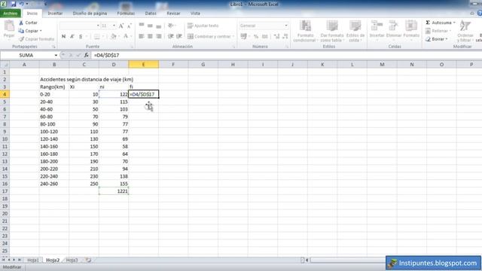Increase decimal places
Viewport: 482px width, 271px height.
coord(276,36)
